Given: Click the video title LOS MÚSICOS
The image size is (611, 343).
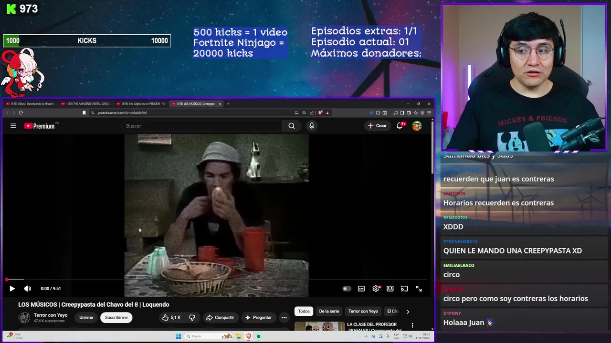Looking at the screenshot, I should pyautogui.click(x=94, y=305).
